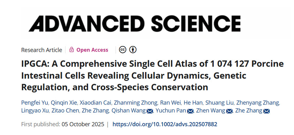Click the He Han author link
The width and height of the screenshot is (294, 135).
click(x=193, y=103)
